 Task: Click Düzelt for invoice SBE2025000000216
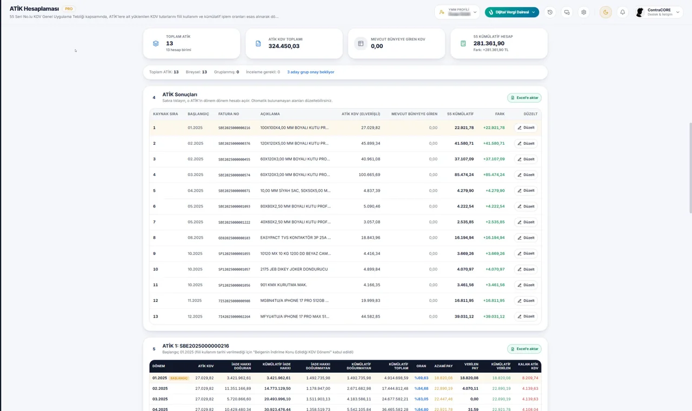526,128
